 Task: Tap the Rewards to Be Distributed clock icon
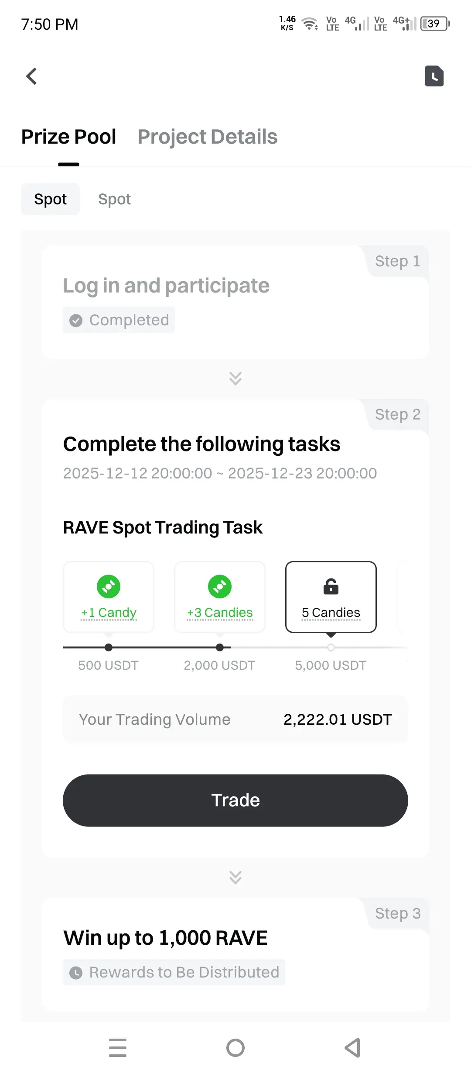[76, 973]
